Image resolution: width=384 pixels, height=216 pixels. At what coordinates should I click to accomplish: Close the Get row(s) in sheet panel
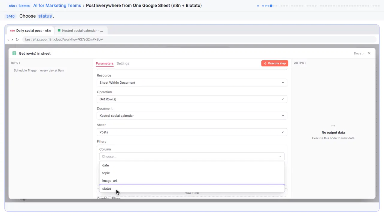coord(369,53)
